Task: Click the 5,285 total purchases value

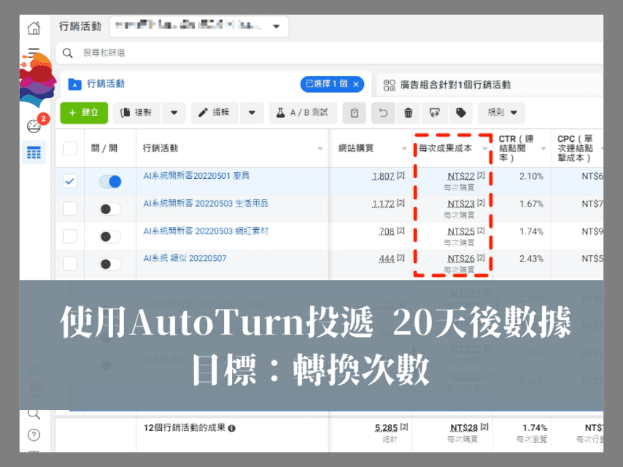Action: pos(386,428)
